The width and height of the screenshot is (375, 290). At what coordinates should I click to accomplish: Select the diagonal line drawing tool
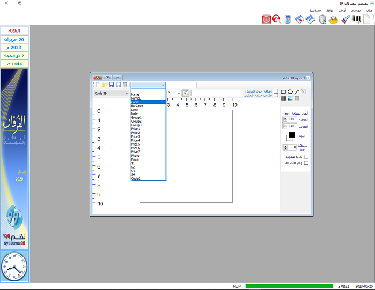click(x=297, y=92)
